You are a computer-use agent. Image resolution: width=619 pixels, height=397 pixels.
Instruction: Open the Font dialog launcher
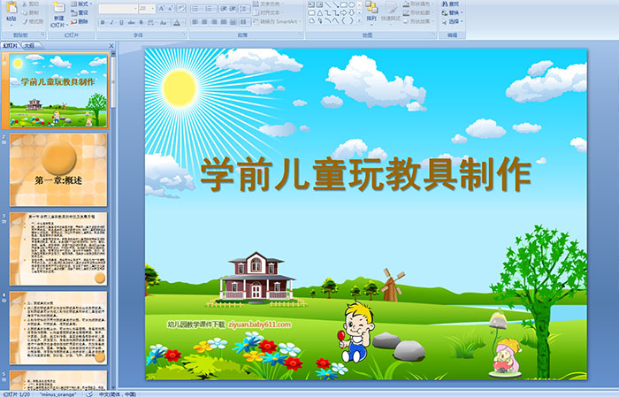tap(184, 34)
